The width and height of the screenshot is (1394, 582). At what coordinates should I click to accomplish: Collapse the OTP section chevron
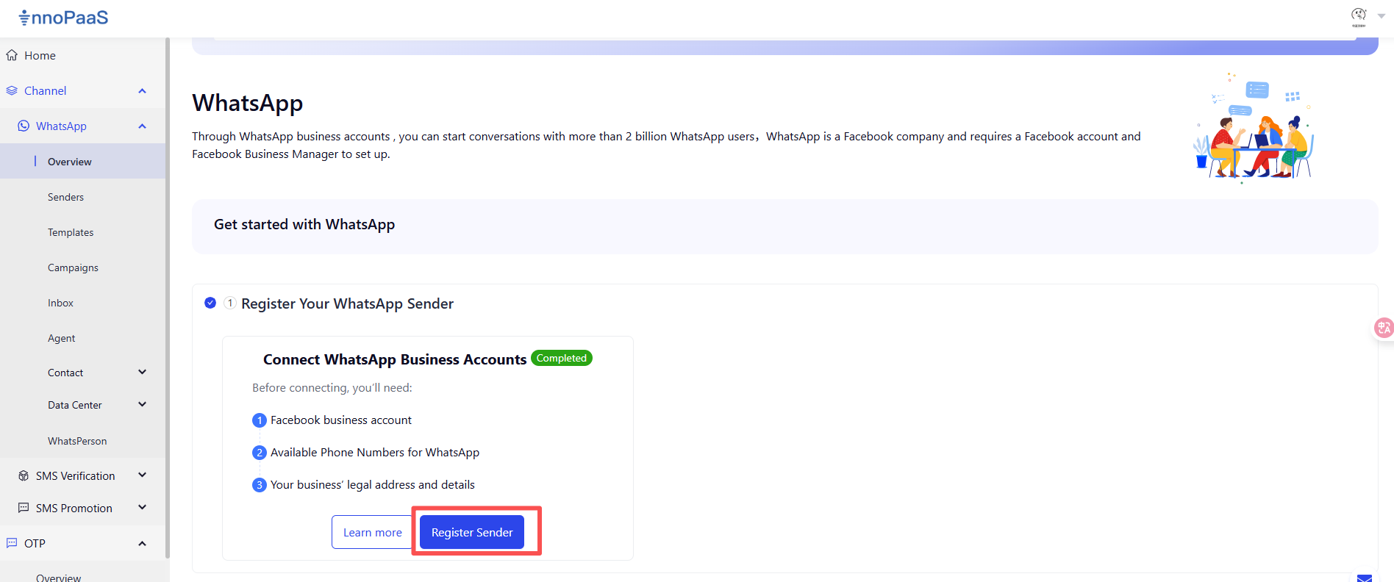[142, 543]
